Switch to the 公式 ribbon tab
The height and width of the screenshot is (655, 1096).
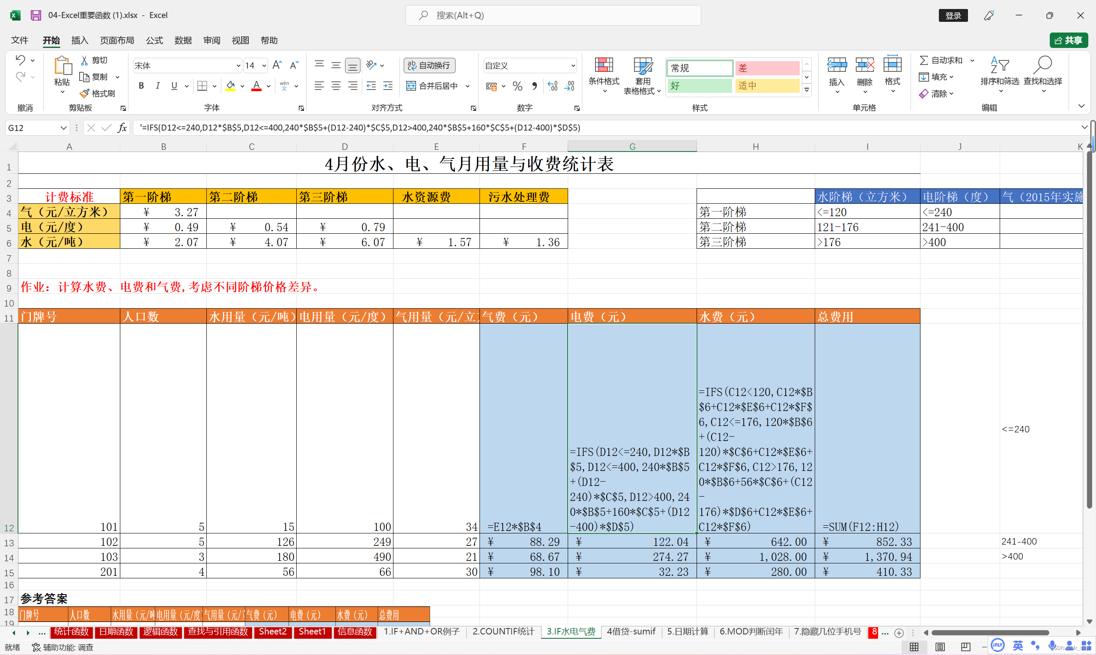[155, 40]
